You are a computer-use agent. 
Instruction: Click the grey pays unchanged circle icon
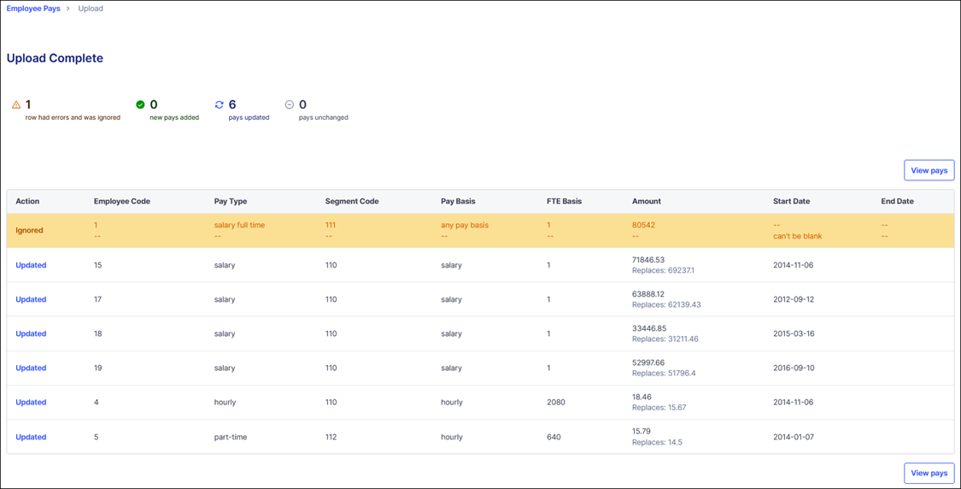pos(290,105)
